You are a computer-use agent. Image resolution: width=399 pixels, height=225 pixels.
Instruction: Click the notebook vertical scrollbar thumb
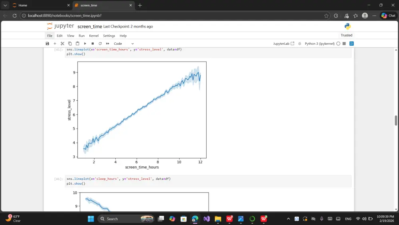coord(396,120)
